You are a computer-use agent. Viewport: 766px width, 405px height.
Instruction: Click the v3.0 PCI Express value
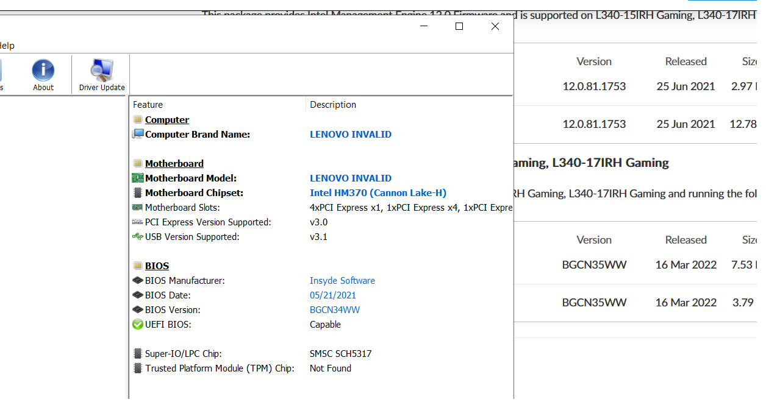point(318,222)
